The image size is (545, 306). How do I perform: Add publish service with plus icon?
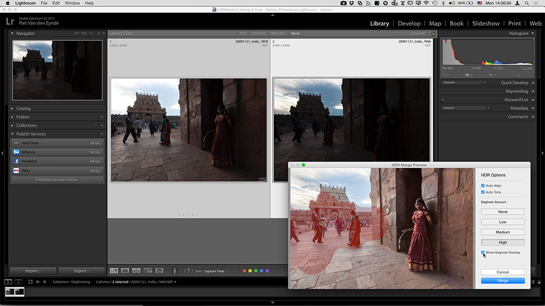(102, 134)
